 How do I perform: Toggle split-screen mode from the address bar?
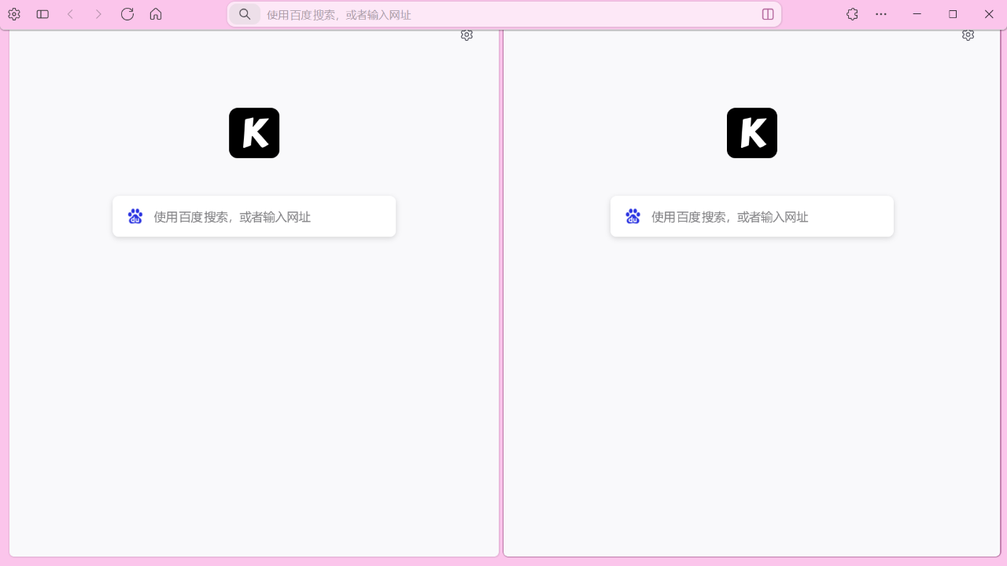pos(767,14)
